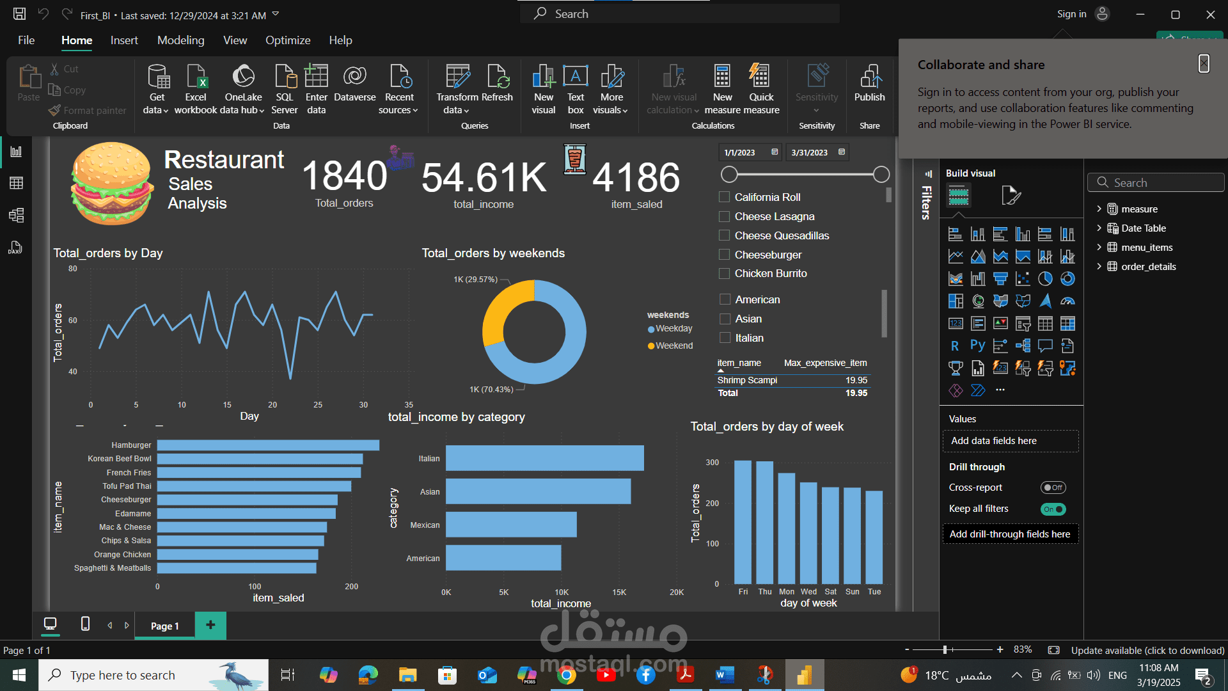Toggle Cross-report drill through switch
Screen dimensions: 1228x691
pos(1053,488)
